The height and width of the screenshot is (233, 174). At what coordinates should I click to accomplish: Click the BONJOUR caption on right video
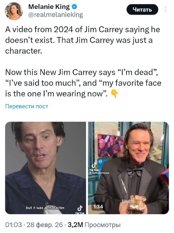coord(128,201)
